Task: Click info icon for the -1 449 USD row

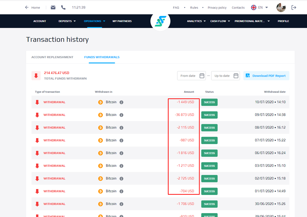Action: point(122,102)
